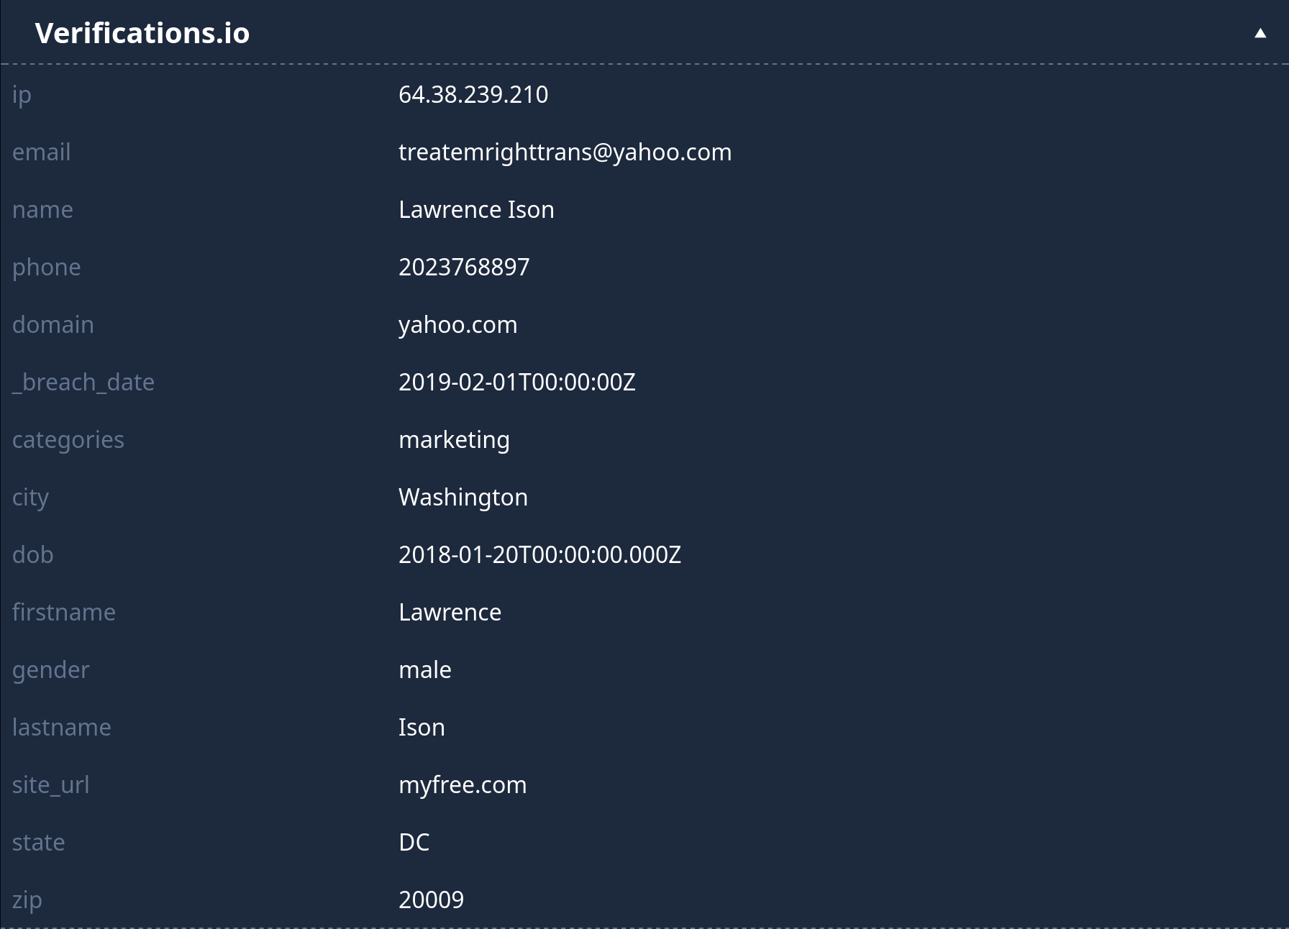
Task: Click the treatemrighttrans@yahoo.com email value
Action: (565, 152)
